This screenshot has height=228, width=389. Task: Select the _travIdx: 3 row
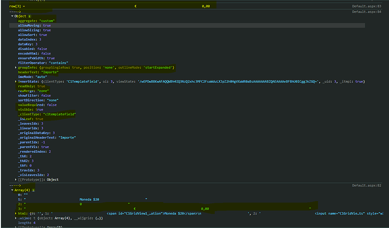(29, 170)
